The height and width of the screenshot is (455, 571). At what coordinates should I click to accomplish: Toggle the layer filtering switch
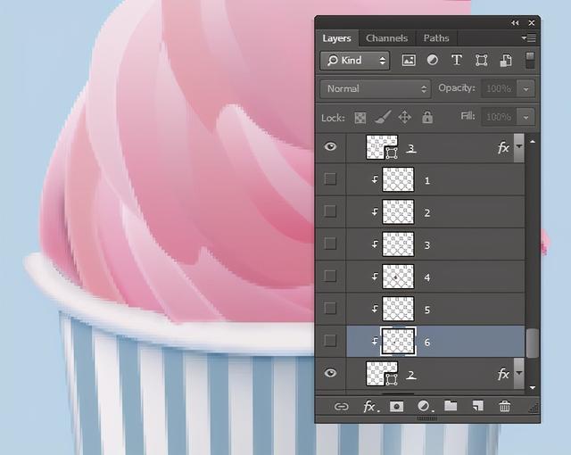click(x=530, y=61)
